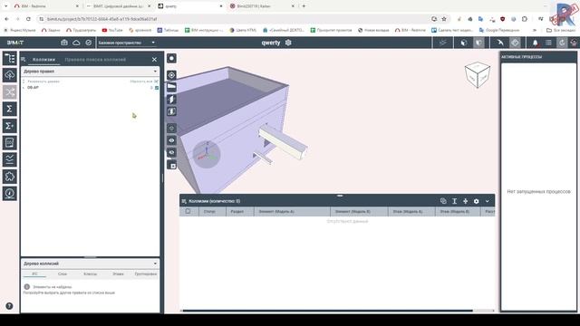Expand the ОВ-АР tree row arrow

[x=24, y=88]
